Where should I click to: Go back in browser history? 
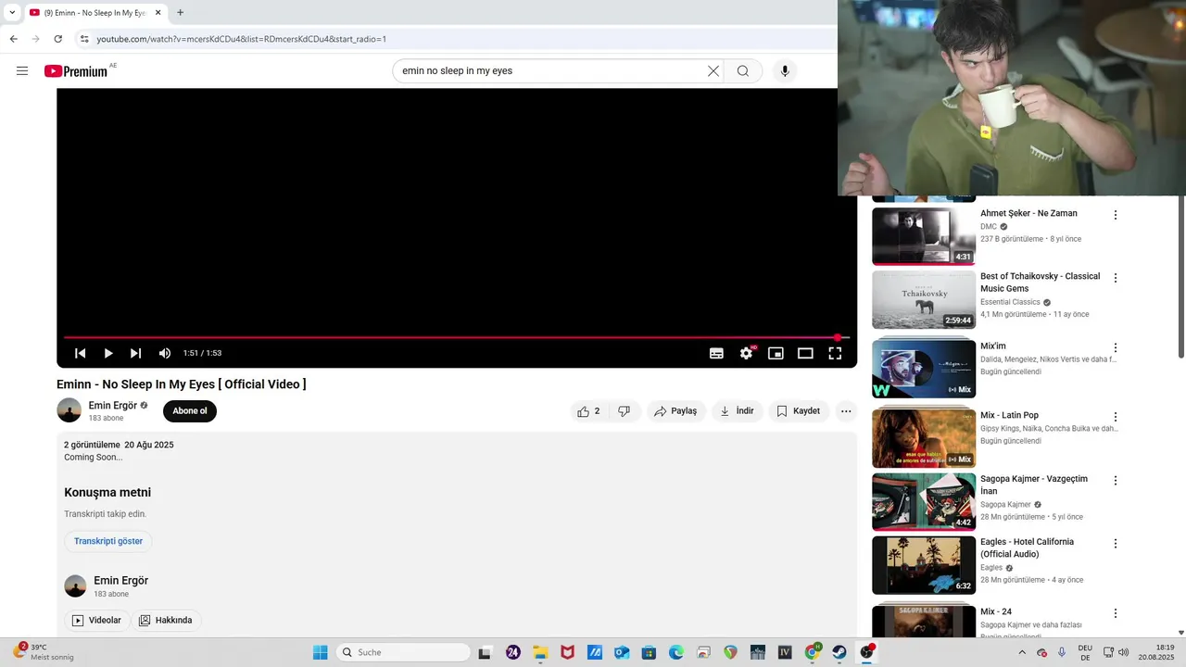(14, 39)
